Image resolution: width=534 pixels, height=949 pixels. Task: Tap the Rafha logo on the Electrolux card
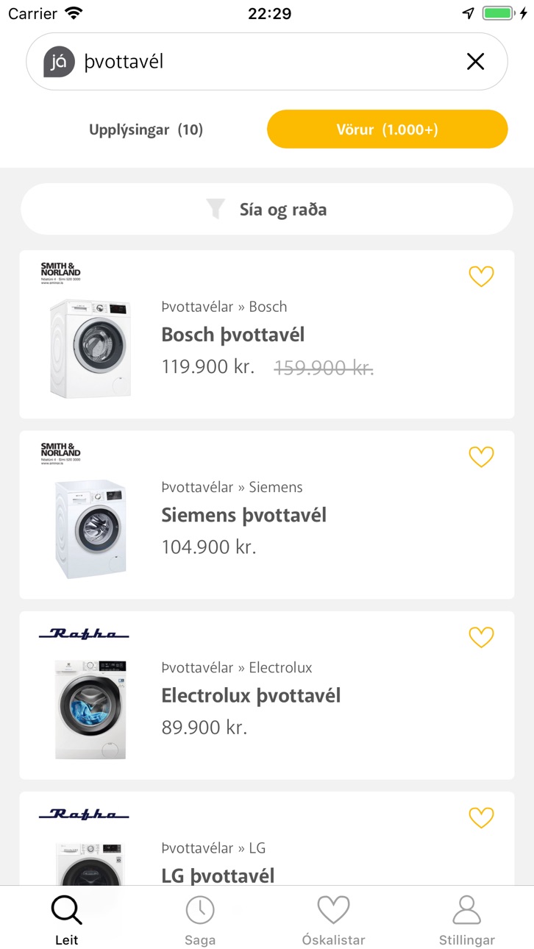(x=84, y=633)
